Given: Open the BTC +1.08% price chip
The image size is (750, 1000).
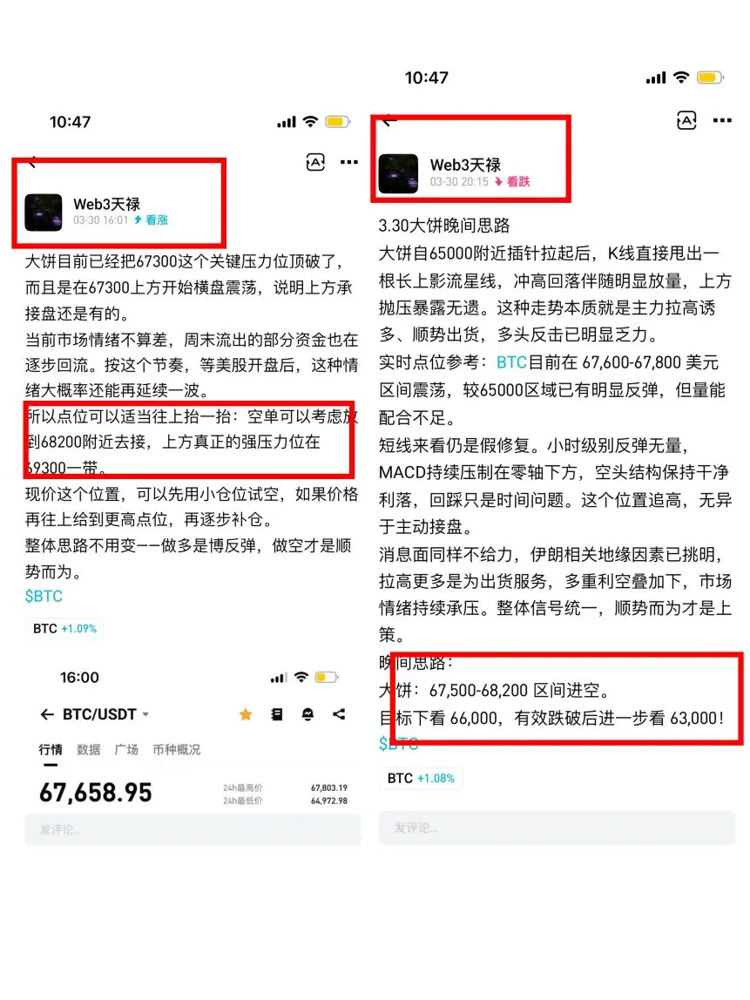Looking at the screenshot, I should (x=421, y=778).
